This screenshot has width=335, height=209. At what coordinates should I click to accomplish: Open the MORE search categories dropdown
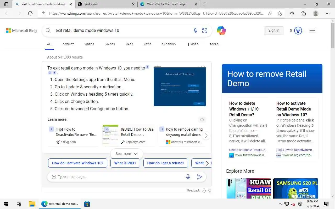click(x=193, y=44)
